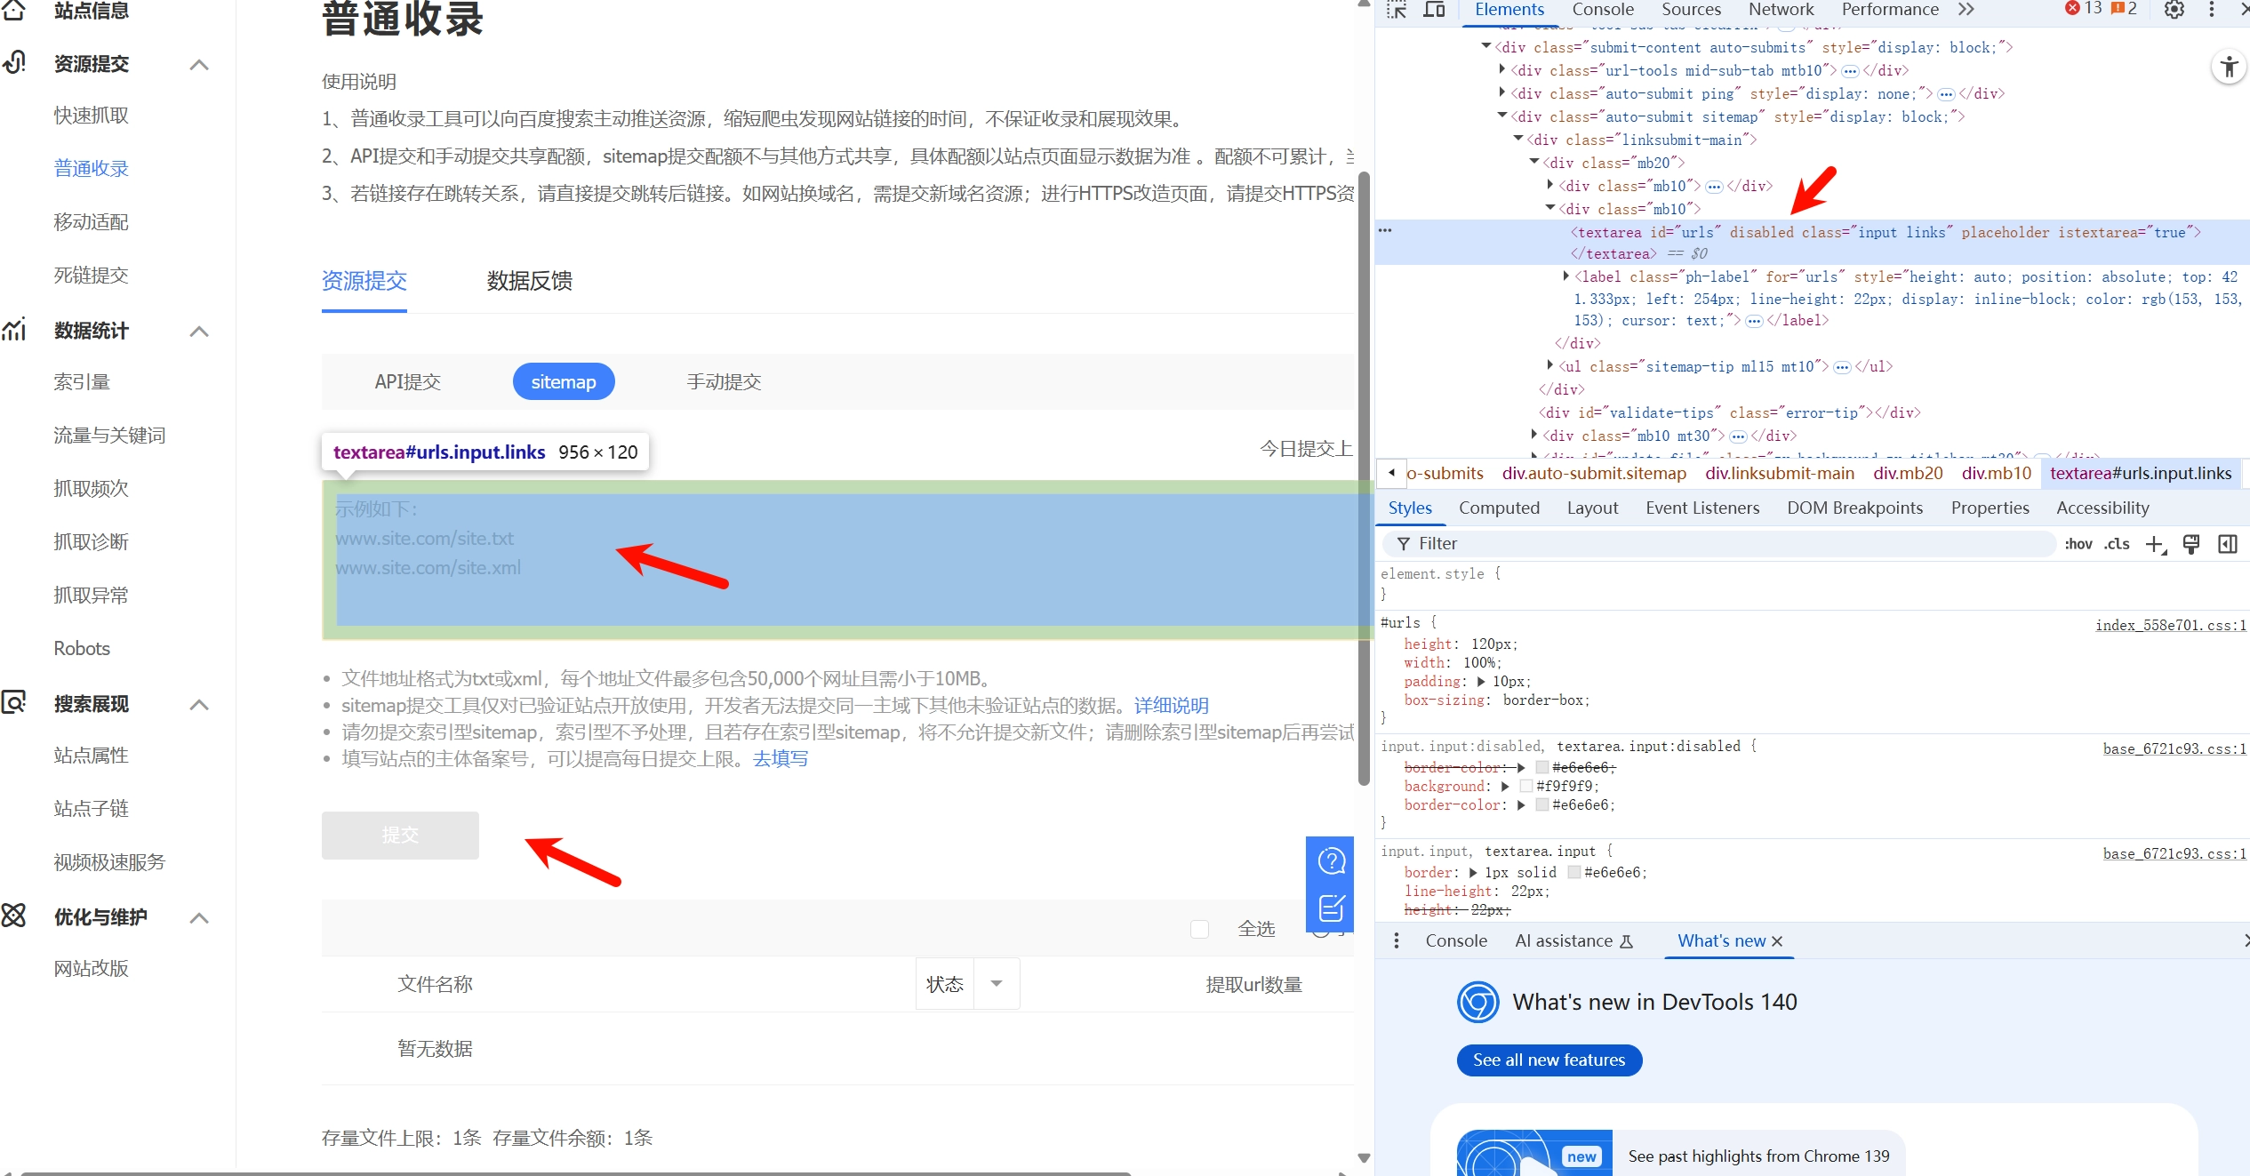
Task: Toggle the computed styles sidebar icon
Action: coord(2228,544)
